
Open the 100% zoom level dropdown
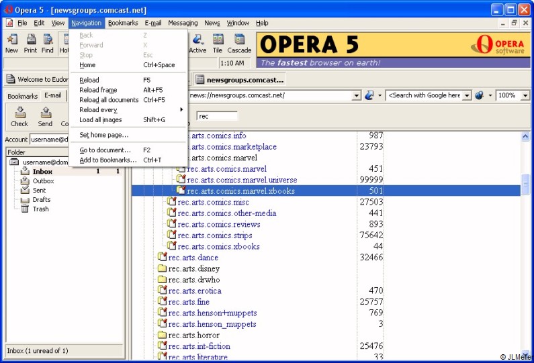[x=525, y=95]
